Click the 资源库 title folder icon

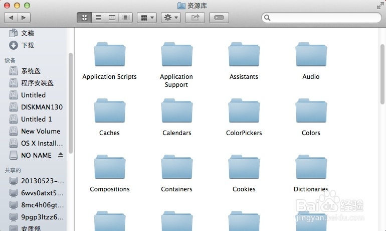pyautogui.click(x=181, y=6)
